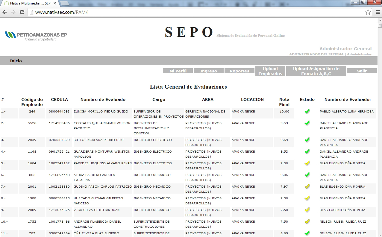Click green status check for Brito Encalada
This screenshot has height=237, width=382.
coord(307,140)
